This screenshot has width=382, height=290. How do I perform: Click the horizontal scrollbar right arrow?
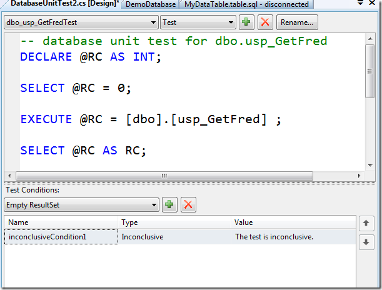[x=359, y=176]
